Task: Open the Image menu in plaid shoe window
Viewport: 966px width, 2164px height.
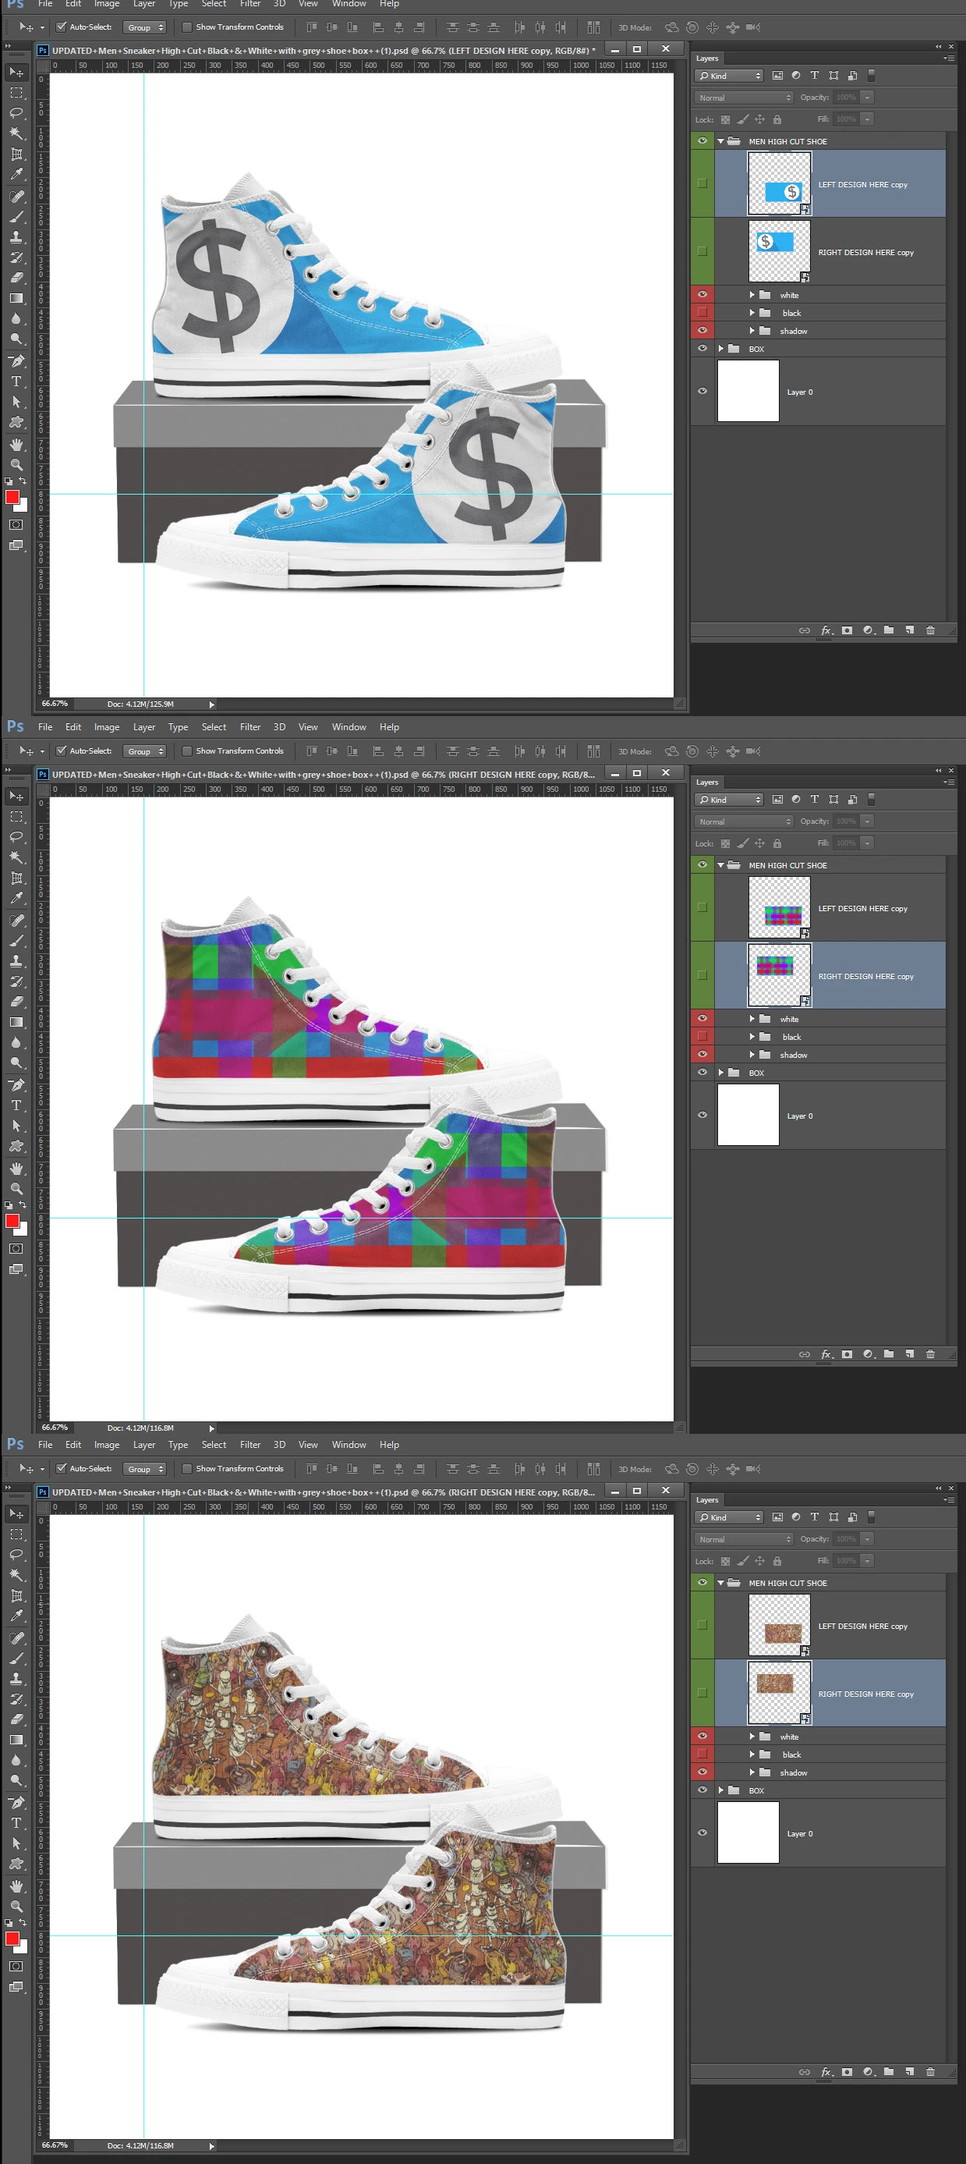Action: [107, 726]
